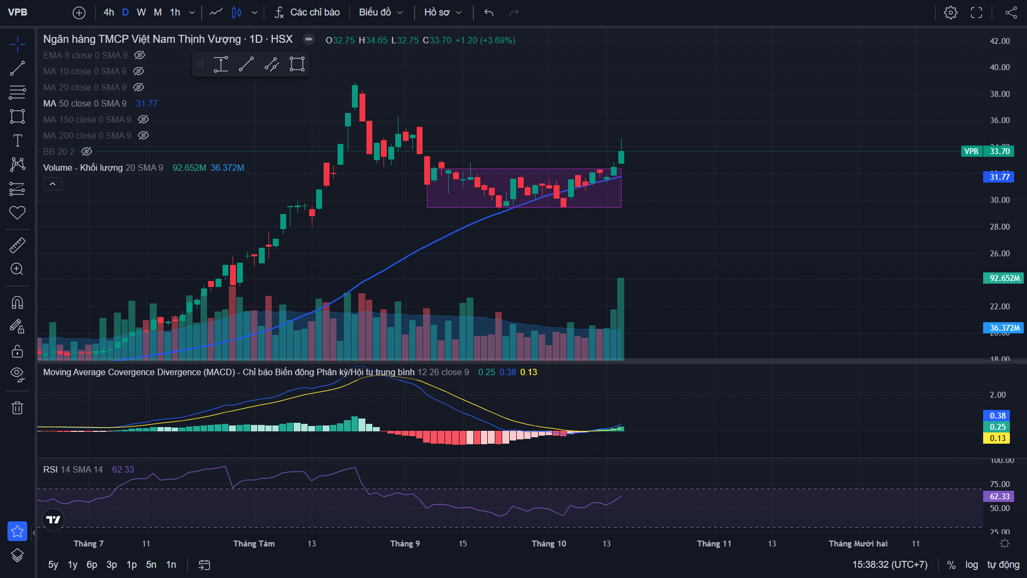Activate the magnet snap mode
The height and width of the screenshot is (578, 1027).
tap(17, 303)
